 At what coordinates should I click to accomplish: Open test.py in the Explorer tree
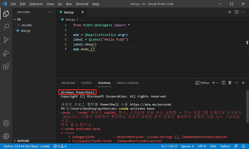(34, 30)
